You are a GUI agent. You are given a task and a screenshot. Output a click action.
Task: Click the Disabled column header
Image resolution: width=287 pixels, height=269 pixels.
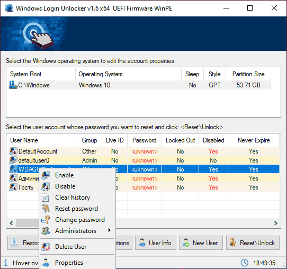click(x=213, y=140)
